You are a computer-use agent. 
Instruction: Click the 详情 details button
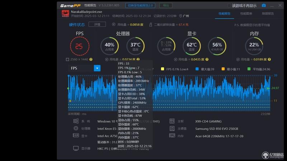pyautogui.click(x=97, y=24)
